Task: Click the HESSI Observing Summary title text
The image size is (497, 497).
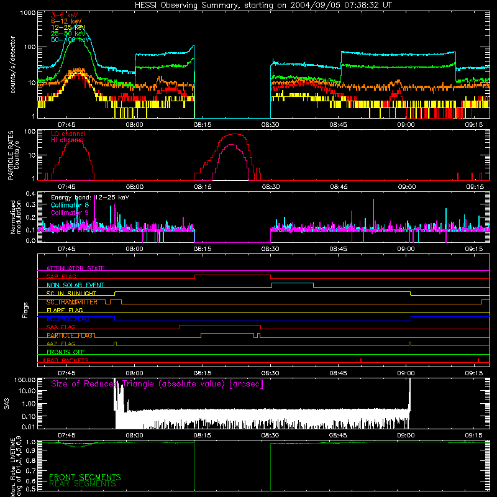Action: click(263, 6)
